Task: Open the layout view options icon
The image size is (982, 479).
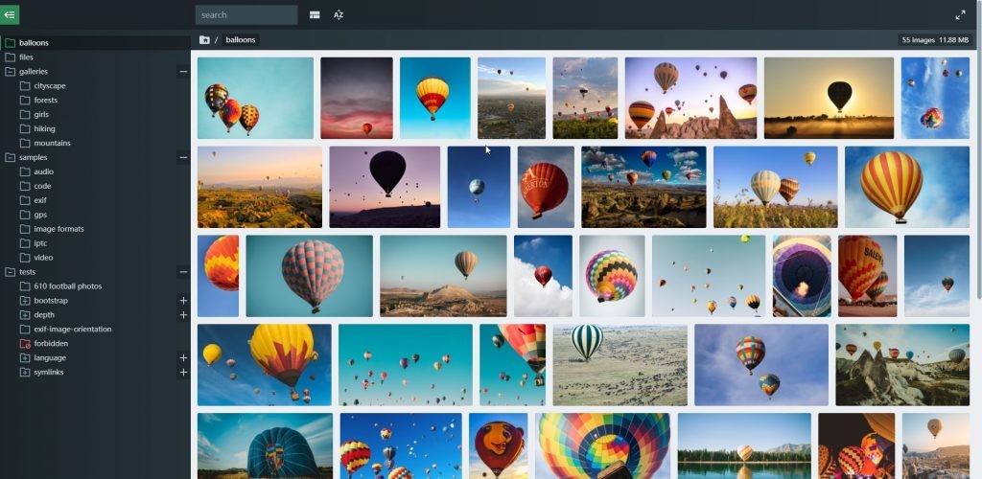Action: pyautogui.click(x=315, y=15)
